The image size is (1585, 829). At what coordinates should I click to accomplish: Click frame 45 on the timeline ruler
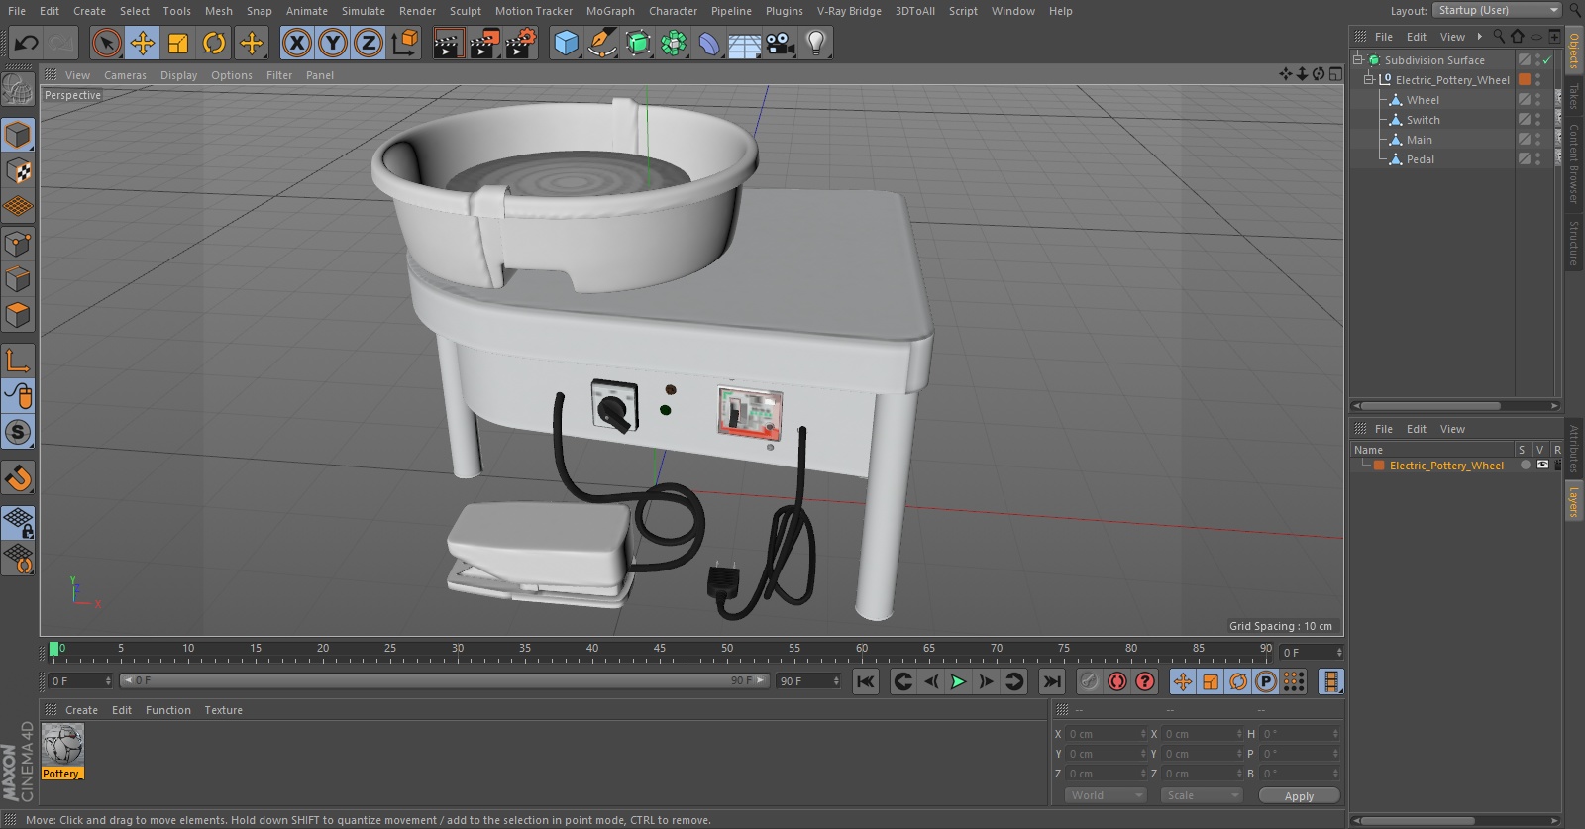click(x=660, y=649)
